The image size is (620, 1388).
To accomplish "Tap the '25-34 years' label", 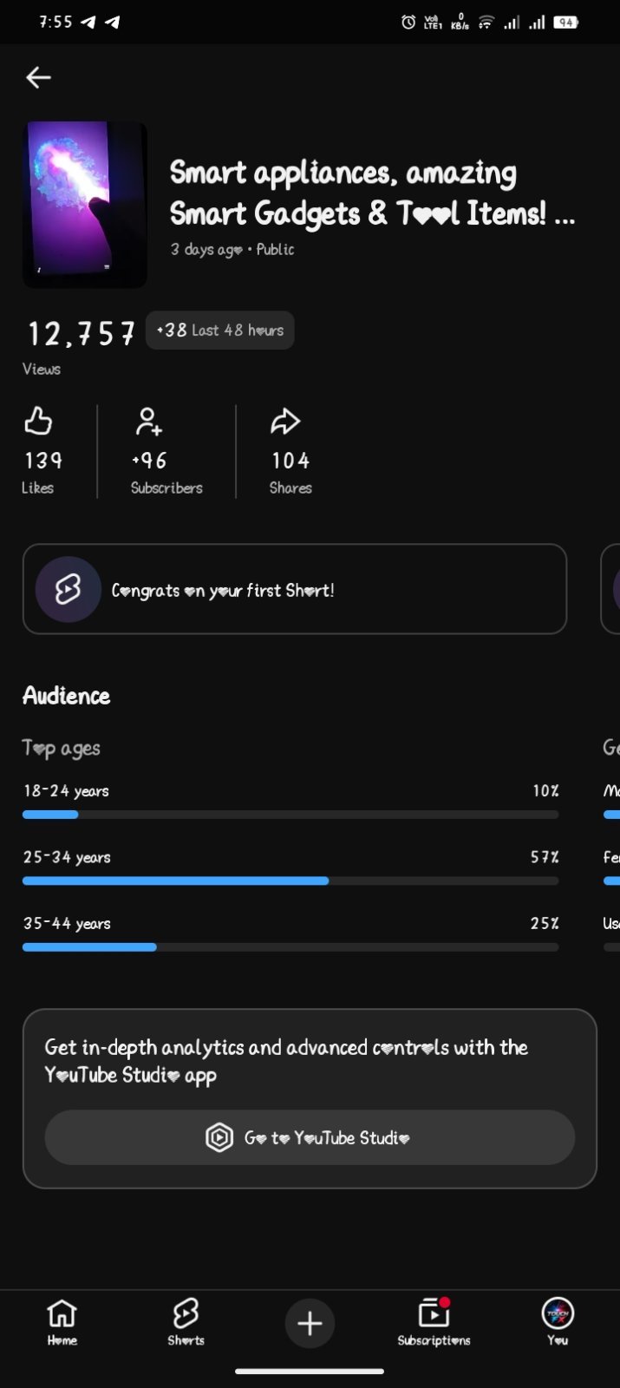I will (67, 857).
